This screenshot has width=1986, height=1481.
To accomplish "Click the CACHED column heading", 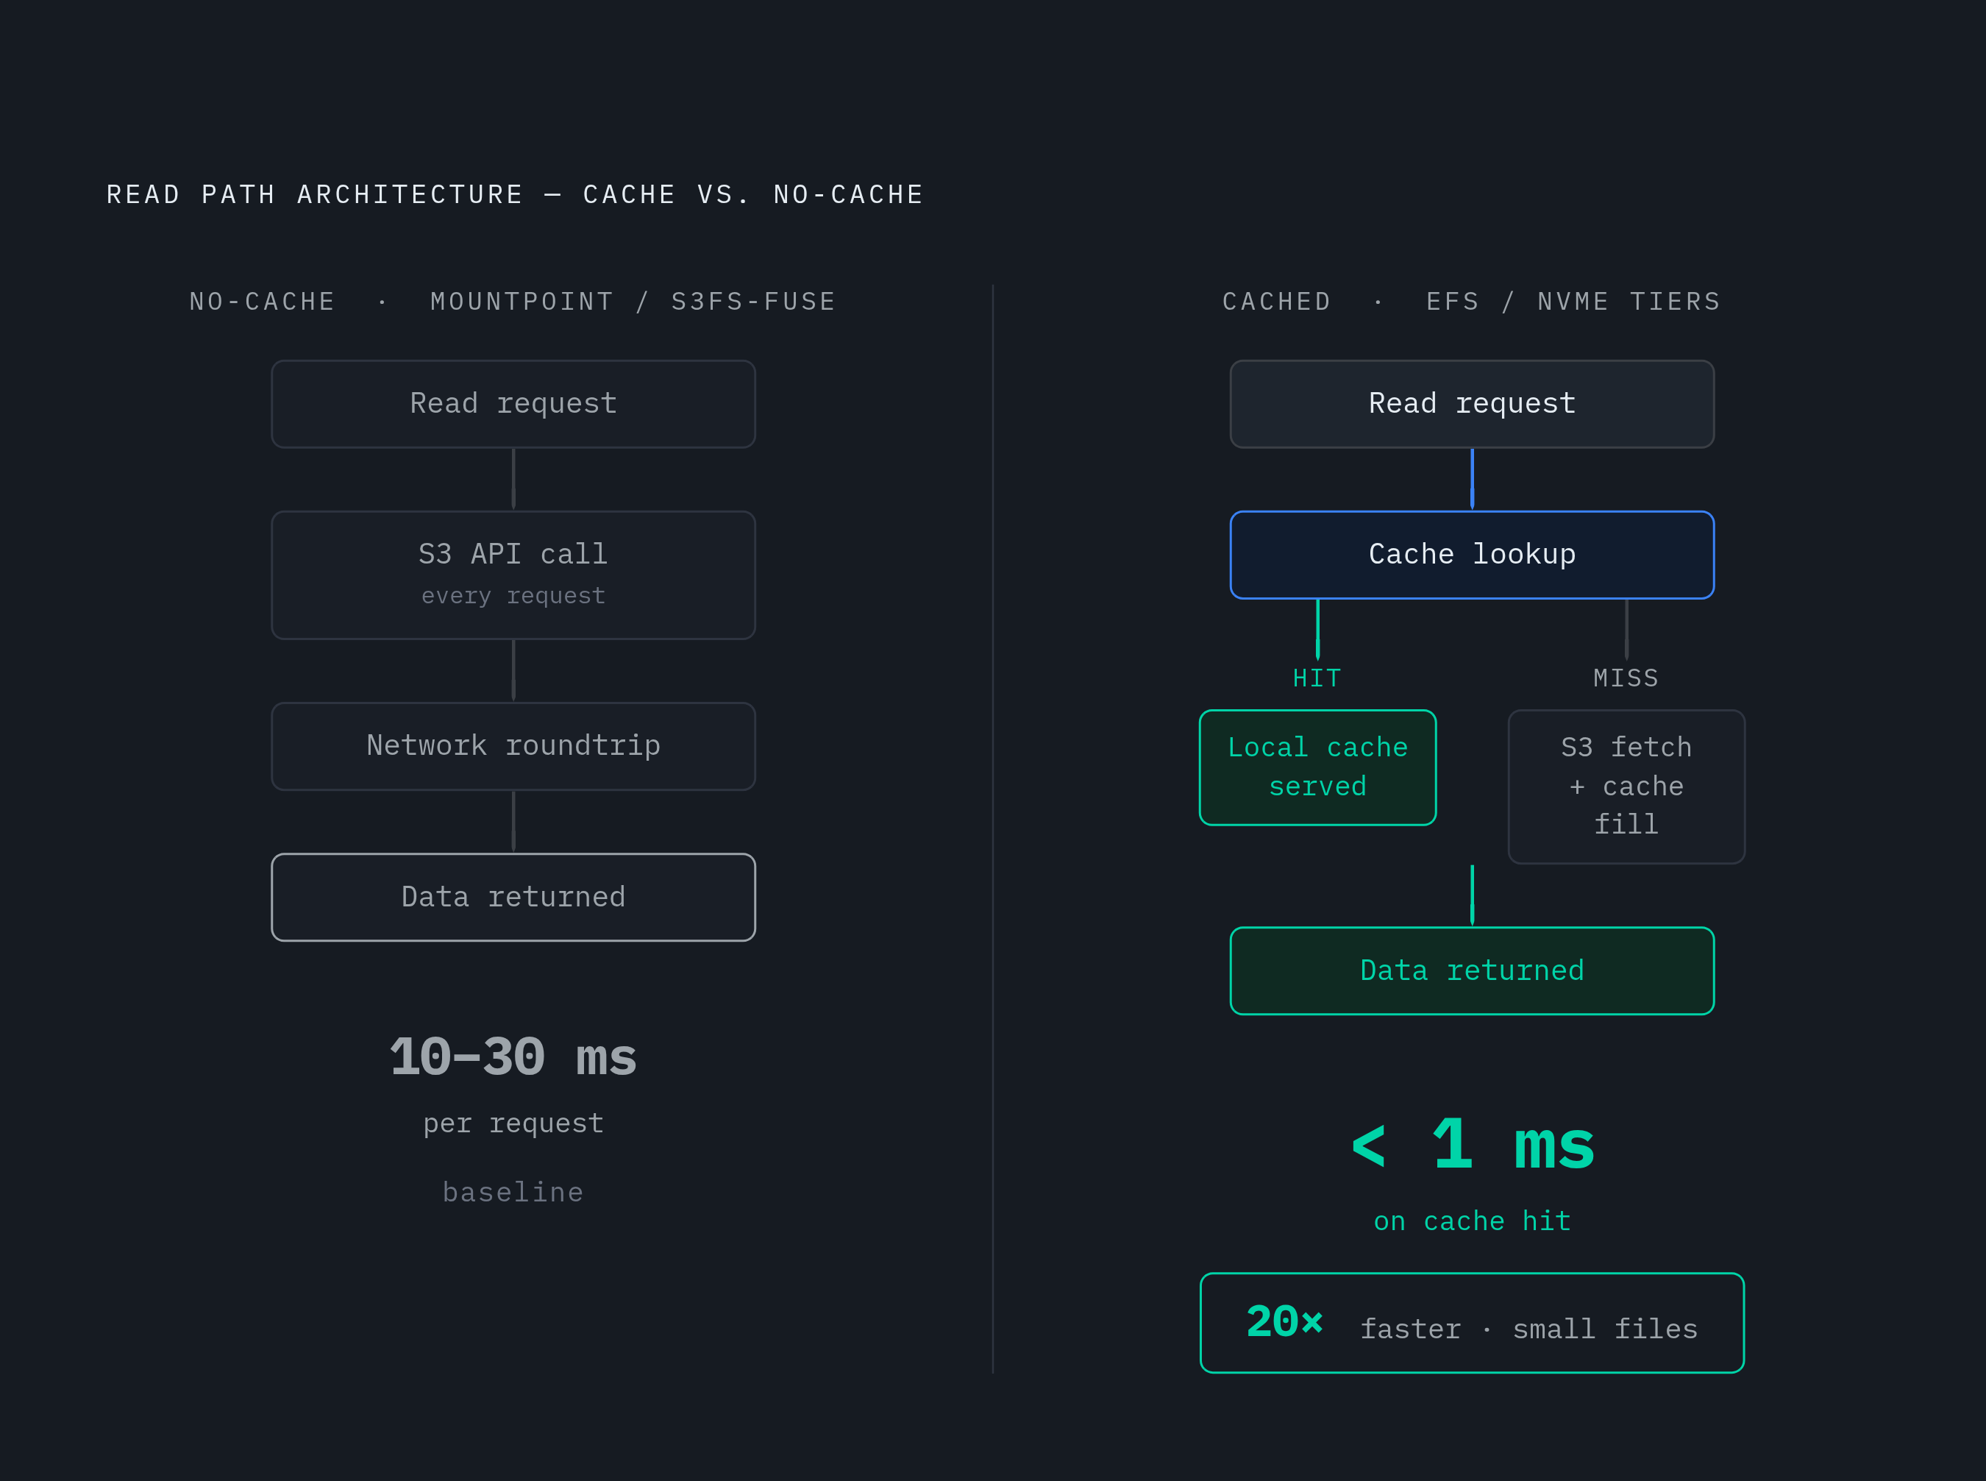I will [1277, 301].
